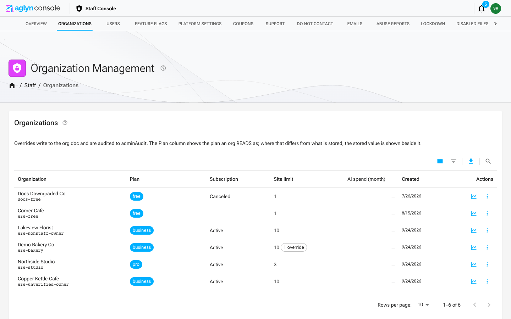The image size is (511, 319).
Task: View usage chart for Corner Cafe
Action: coord(474,213)
